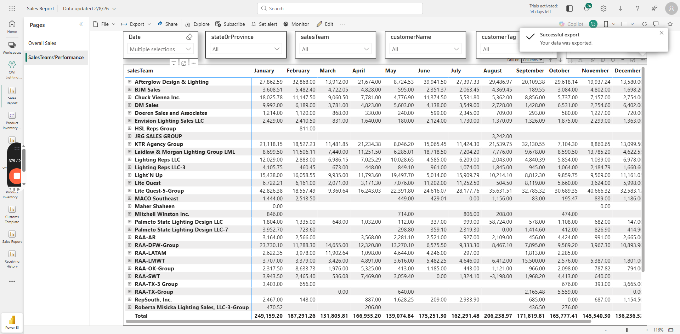Click the Subscribe button
The height and width of the screenshot is (334, 680).
pyautogui.click(x=230, y=24)
